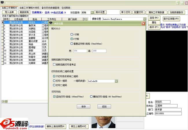
Task: Click the 单个打印 button
Action: 126,12
